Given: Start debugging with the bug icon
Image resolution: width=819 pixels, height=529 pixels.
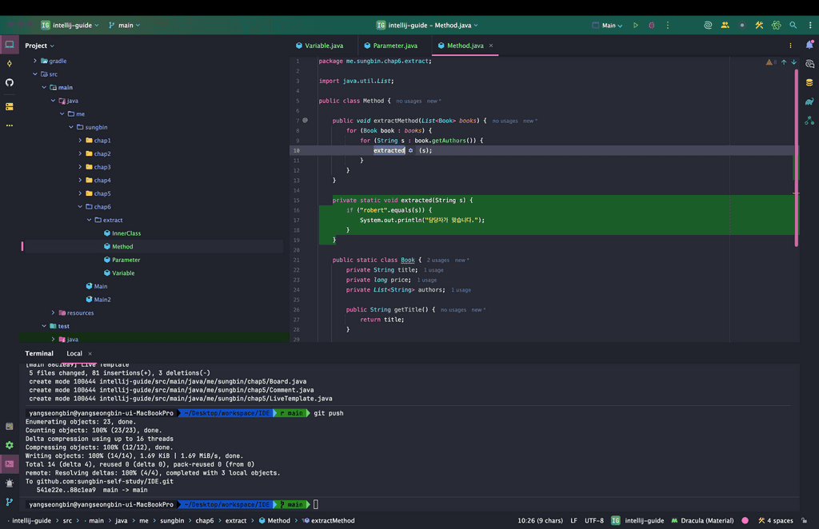Looking at the screenshot, I should click(x=651, y=26).
